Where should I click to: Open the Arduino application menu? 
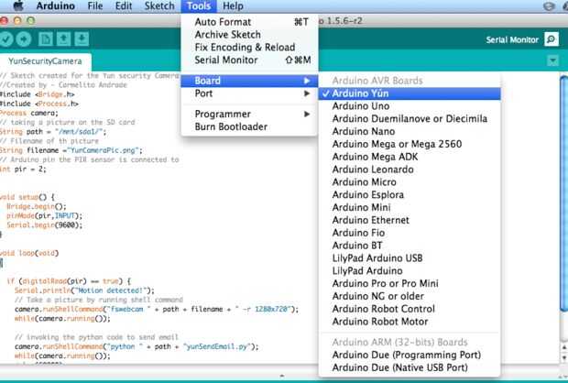click(55, 6)
